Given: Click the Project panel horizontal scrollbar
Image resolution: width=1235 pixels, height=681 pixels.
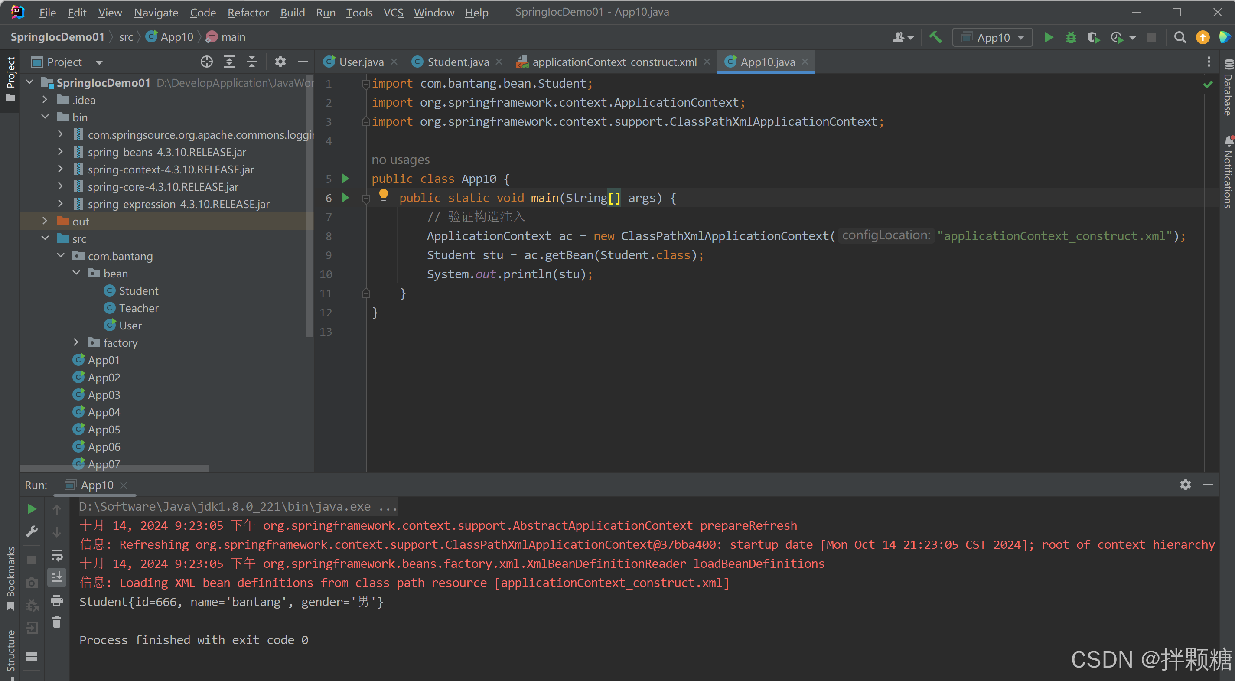Looking at the screenshot, I should [114, 468].
